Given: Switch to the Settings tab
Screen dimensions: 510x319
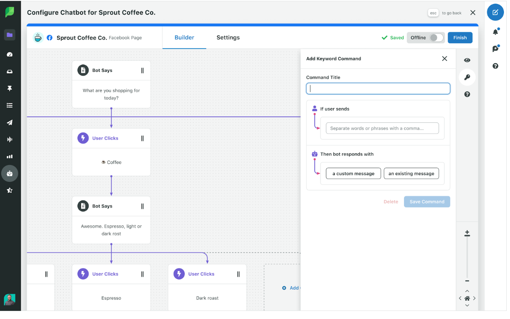Looking at the screenshot, I should click(x=228, y=38).
